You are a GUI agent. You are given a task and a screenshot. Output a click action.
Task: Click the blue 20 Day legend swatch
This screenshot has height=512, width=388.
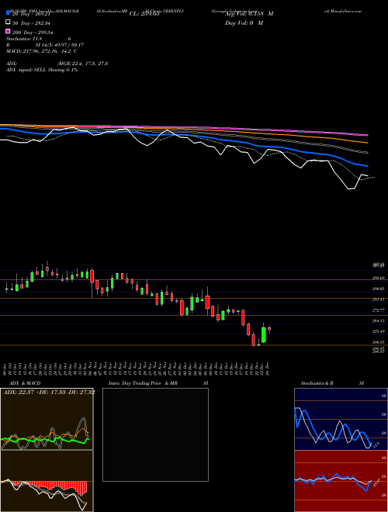pos(9,13)
